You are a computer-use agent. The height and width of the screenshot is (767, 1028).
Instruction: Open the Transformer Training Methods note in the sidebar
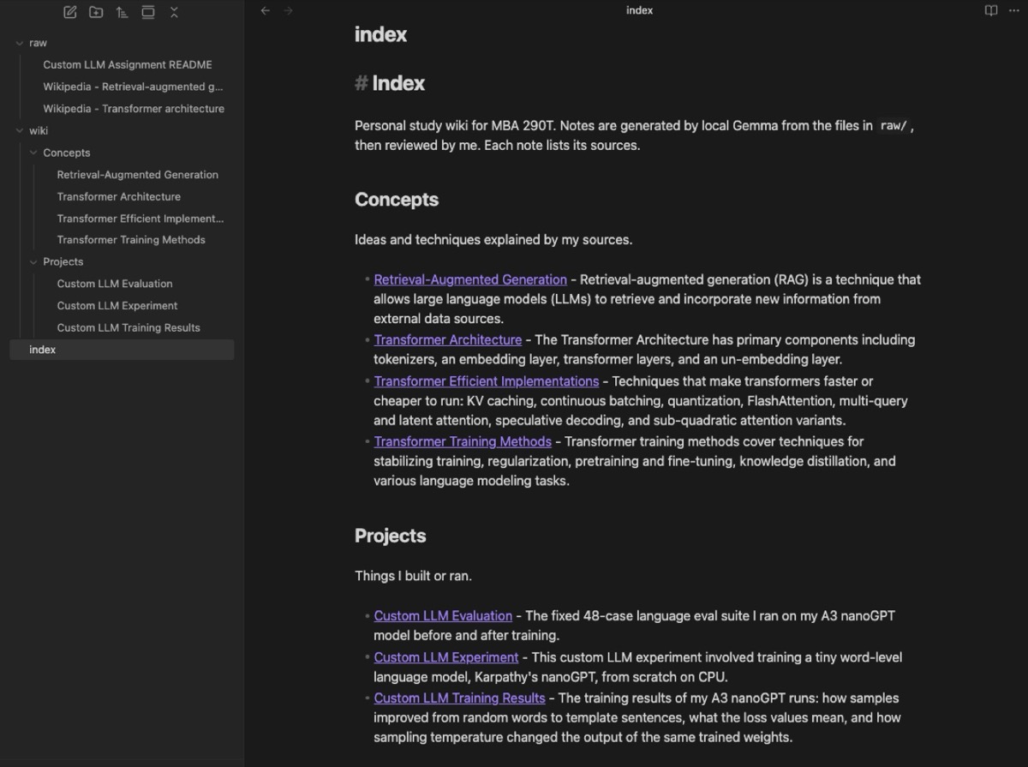coord(131,240)
